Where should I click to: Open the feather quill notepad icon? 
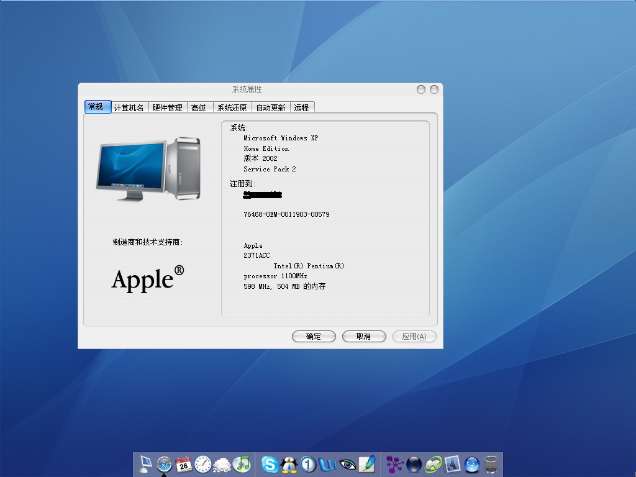366,464
